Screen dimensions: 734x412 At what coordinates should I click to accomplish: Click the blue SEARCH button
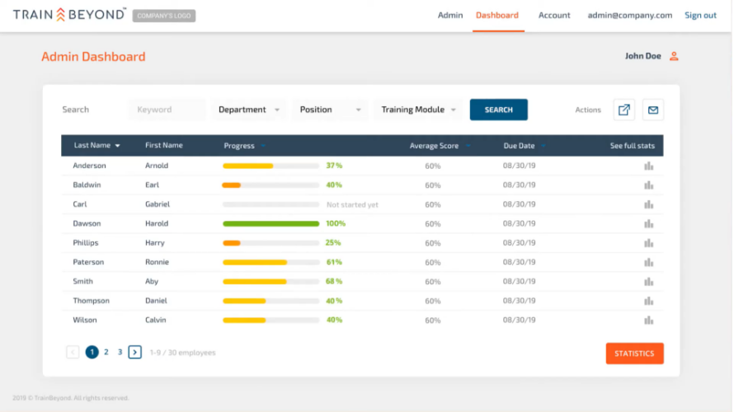point(498,110)
